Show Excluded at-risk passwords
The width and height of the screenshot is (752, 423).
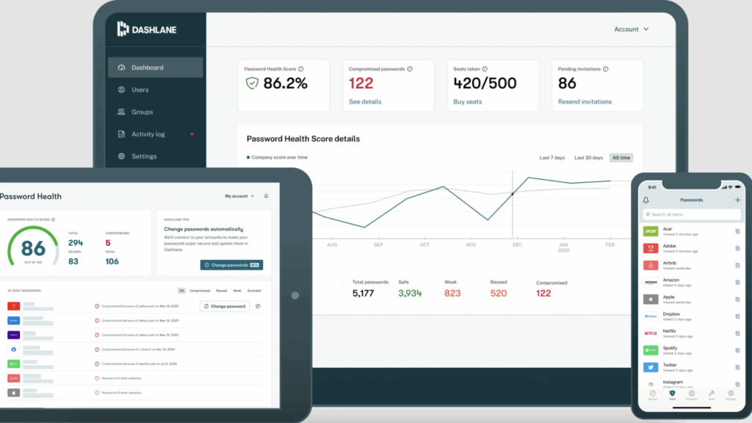[254, 291]
